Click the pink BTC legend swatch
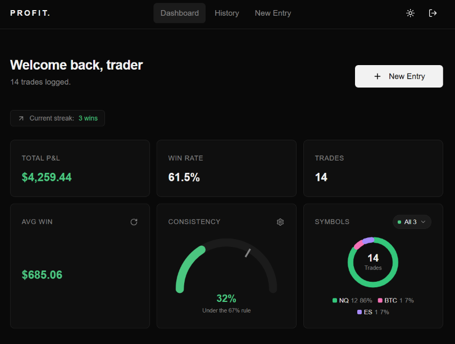 click(380, 301)
